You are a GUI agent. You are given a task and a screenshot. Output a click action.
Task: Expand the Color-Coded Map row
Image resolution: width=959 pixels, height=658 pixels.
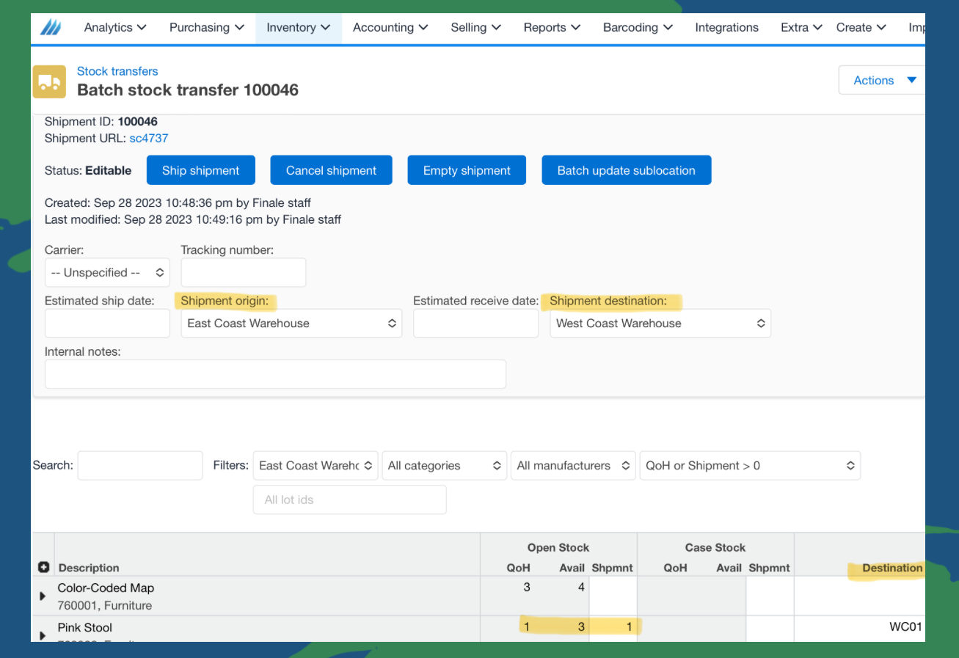[x=43, y=596]
